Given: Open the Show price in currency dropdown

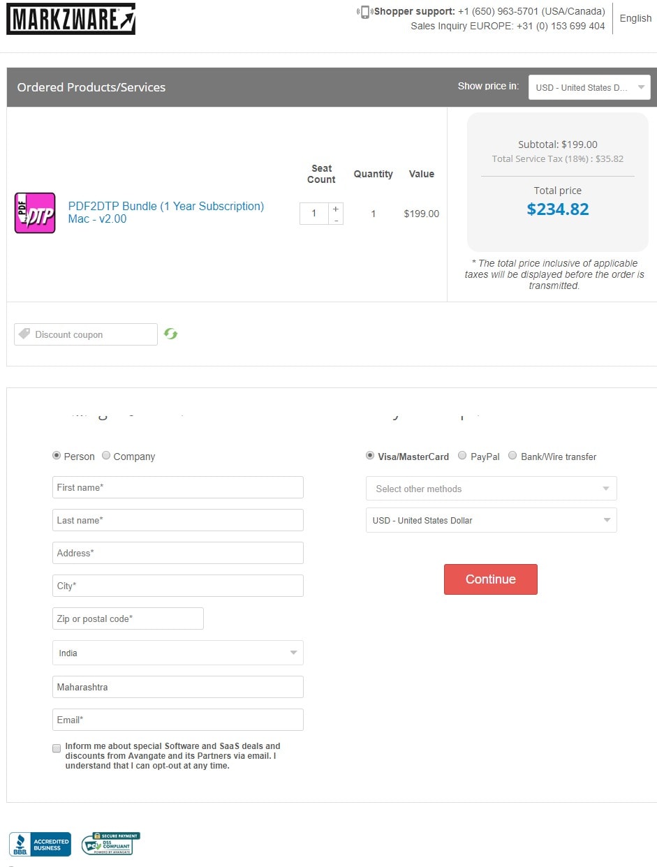Looking at the screenshot, I should (589, 87).
